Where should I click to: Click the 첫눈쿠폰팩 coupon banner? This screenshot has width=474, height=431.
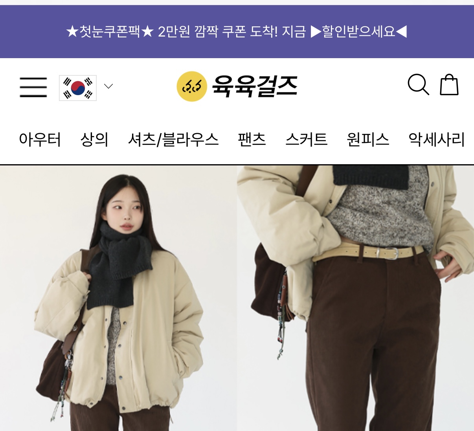pos(237,31)
